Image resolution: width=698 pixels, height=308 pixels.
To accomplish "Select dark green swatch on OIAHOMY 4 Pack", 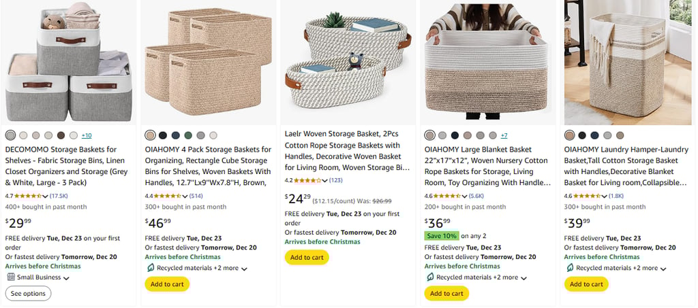I will [x=188, y=135].
